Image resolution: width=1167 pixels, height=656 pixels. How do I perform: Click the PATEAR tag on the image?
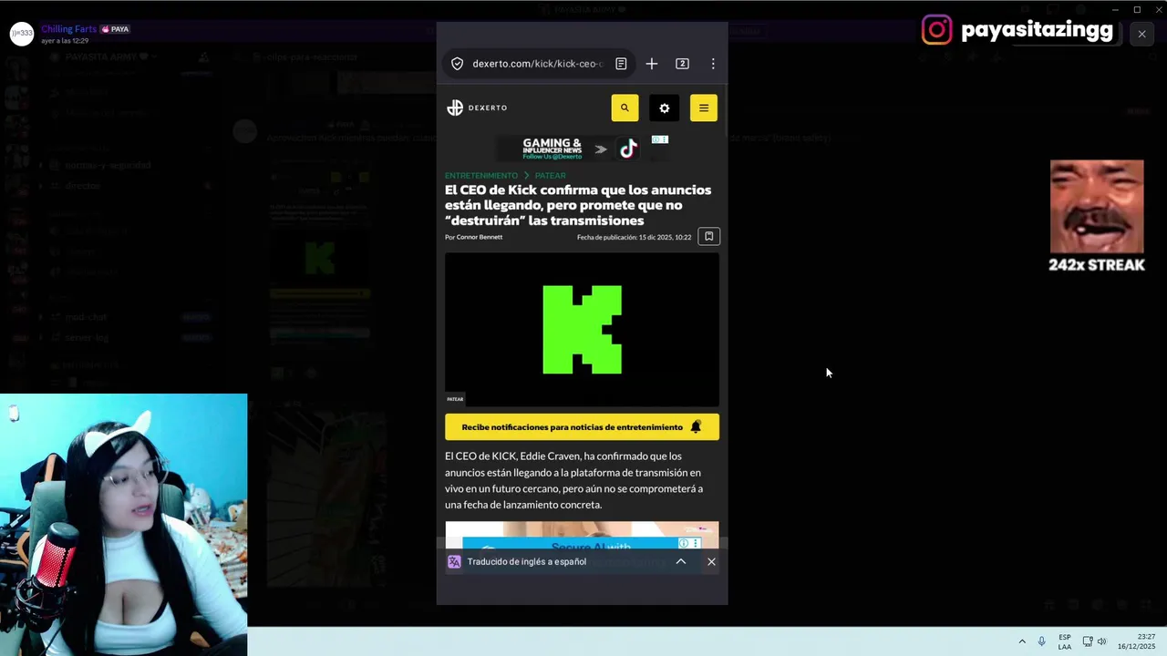coord(455,399)
